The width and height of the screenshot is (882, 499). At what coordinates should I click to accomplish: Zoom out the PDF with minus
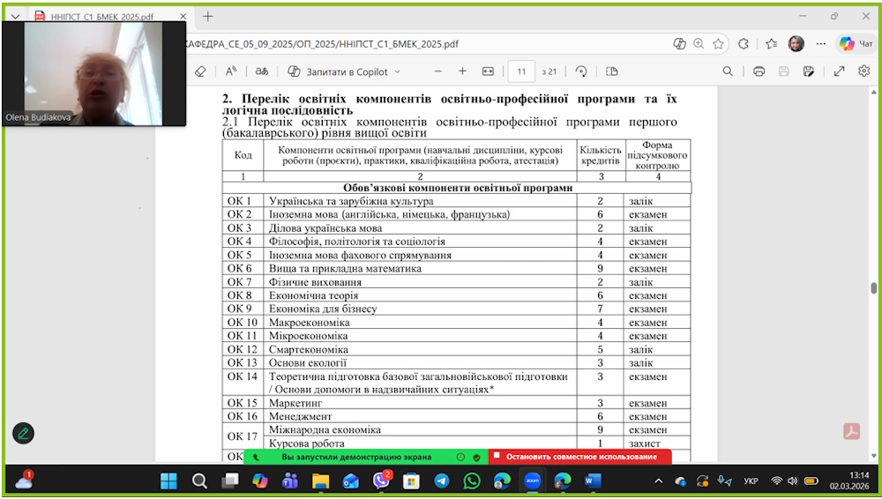pyautogui.click(x=437, y=71)
